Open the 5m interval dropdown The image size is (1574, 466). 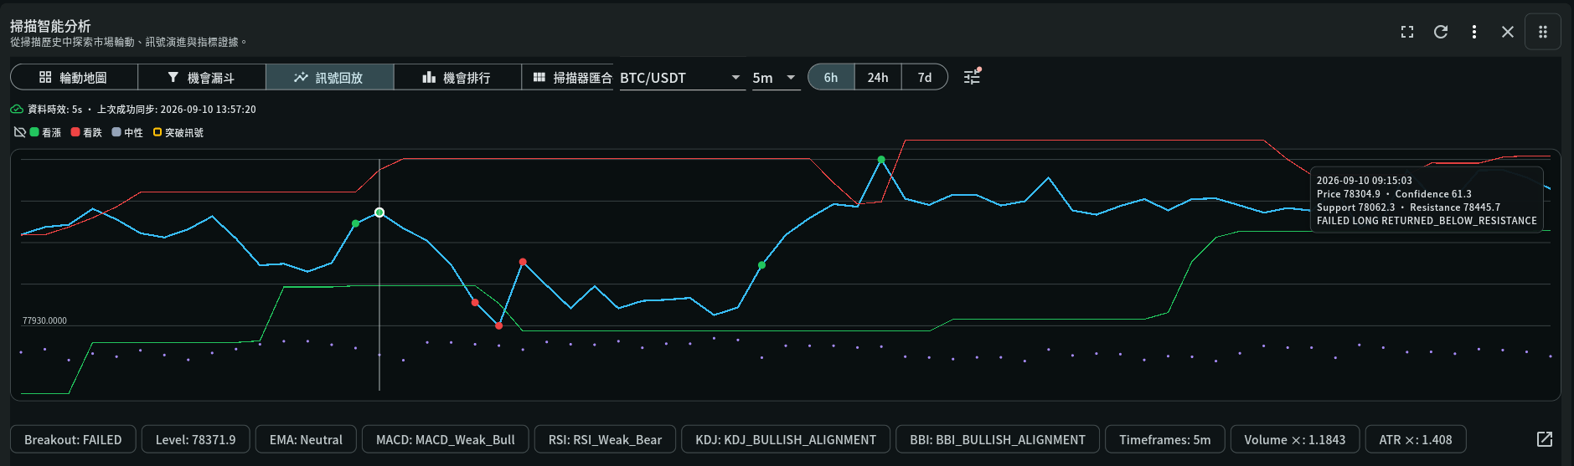(776, 77)
